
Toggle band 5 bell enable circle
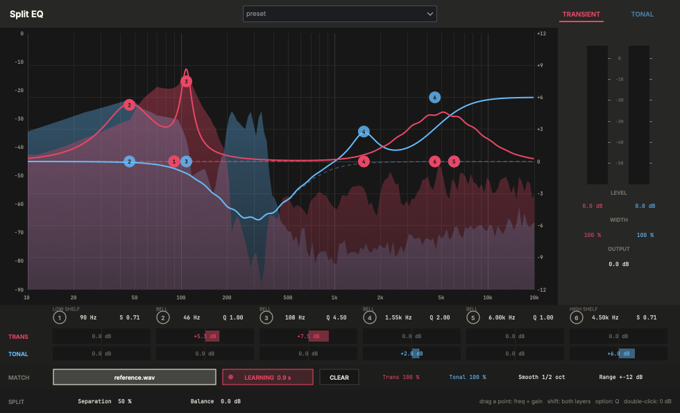point(473,318)
